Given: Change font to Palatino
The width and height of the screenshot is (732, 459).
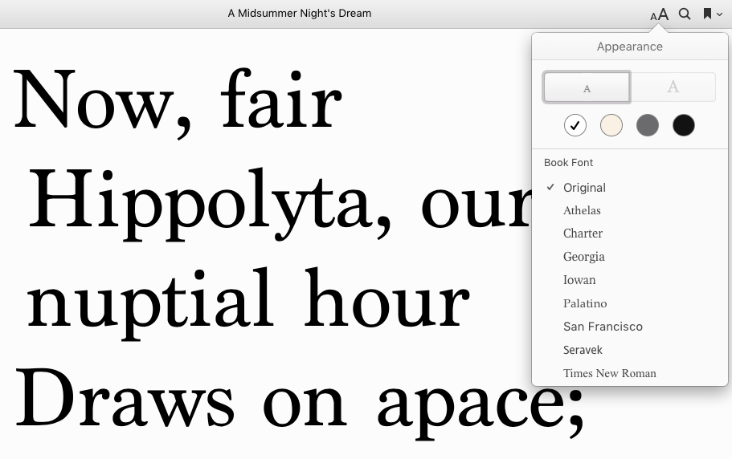Looking at the screenshot, I should (585, 303).
